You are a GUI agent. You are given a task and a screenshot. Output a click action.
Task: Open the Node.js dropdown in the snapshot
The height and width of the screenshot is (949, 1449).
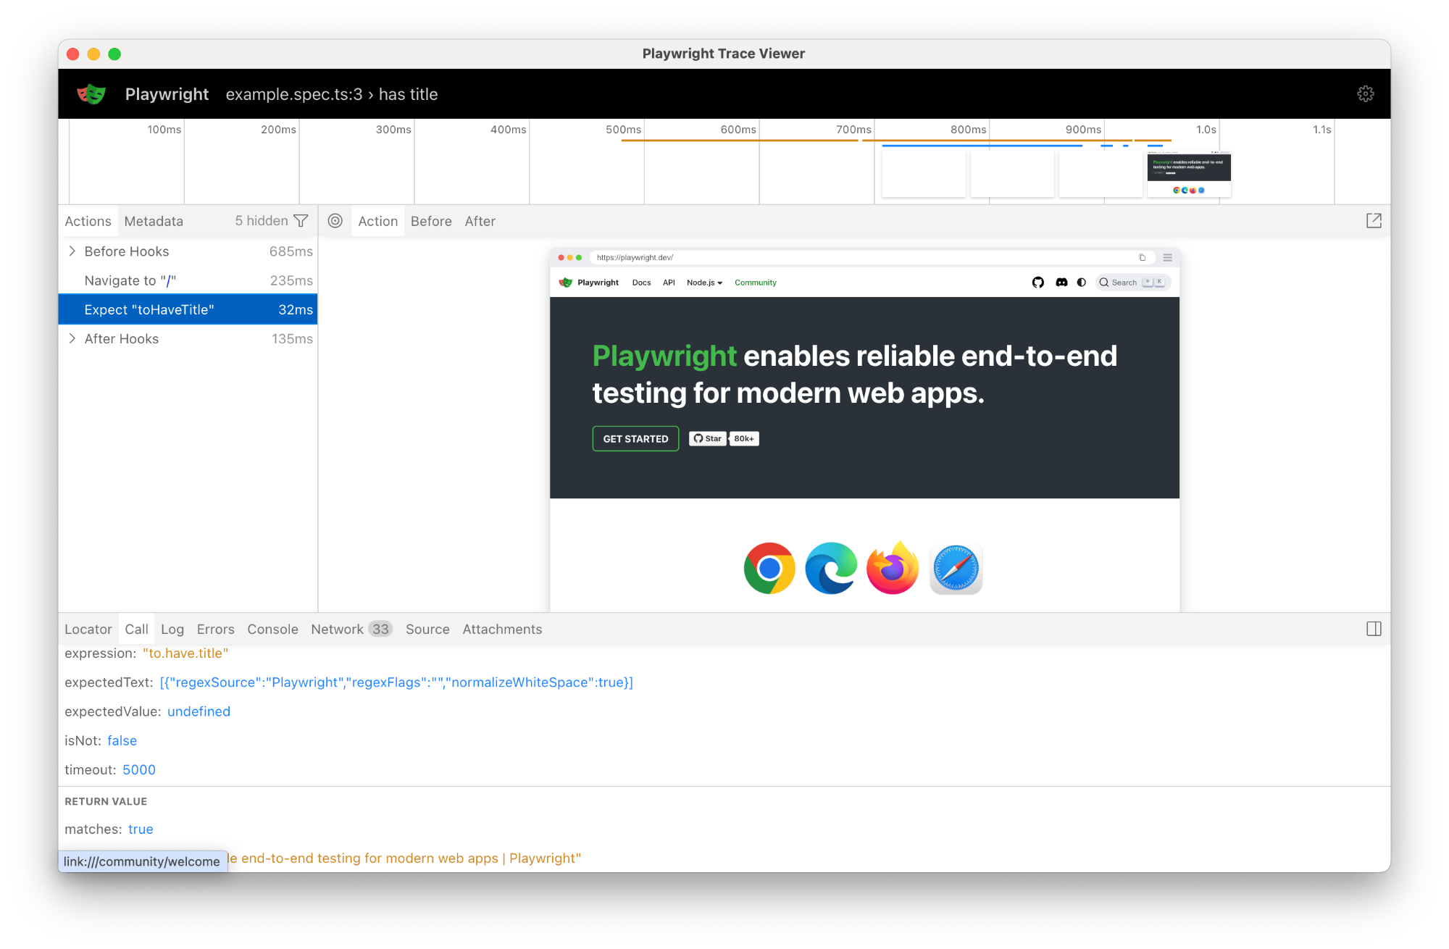[704, 283]
